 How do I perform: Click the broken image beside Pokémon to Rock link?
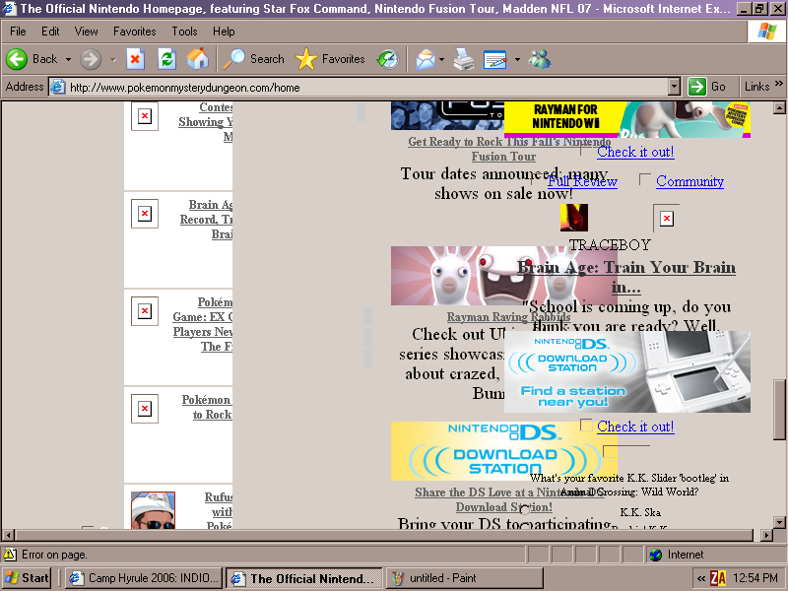pos(145,409)
